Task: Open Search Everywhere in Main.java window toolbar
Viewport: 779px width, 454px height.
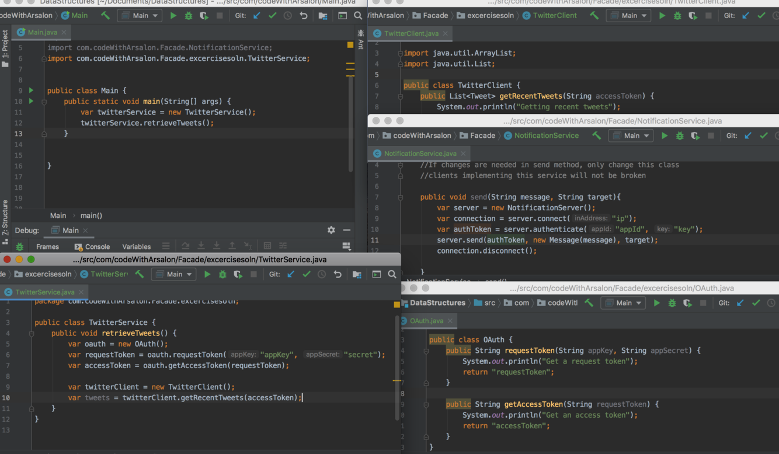Action: [358, 16]
